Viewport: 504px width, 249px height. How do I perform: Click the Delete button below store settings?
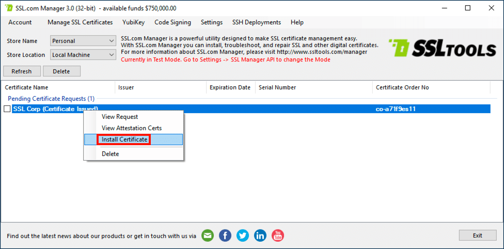click(61, 71)
